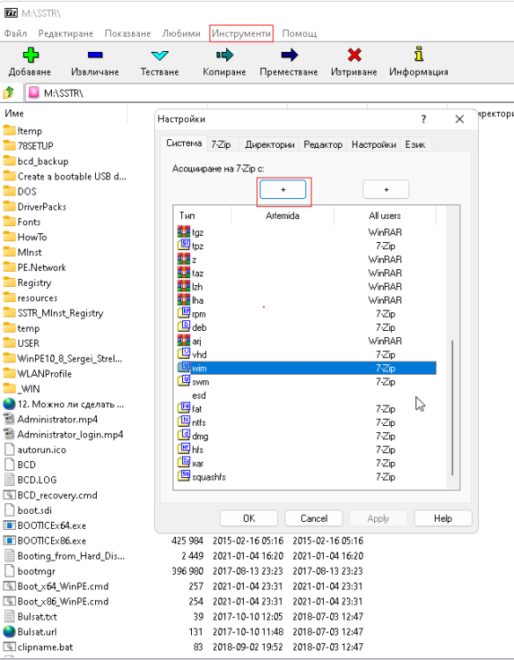Click the file type list scrollbar thumb
Screen dimensions: 514x660
pos(452,407)
